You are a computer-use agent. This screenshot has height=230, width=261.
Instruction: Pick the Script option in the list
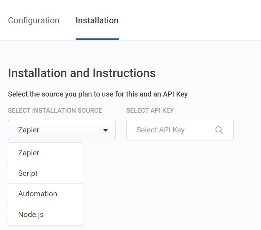coord(28,173)
